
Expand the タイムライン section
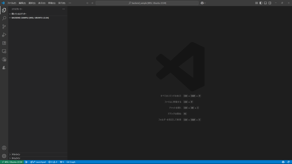(x=38, y=158)
